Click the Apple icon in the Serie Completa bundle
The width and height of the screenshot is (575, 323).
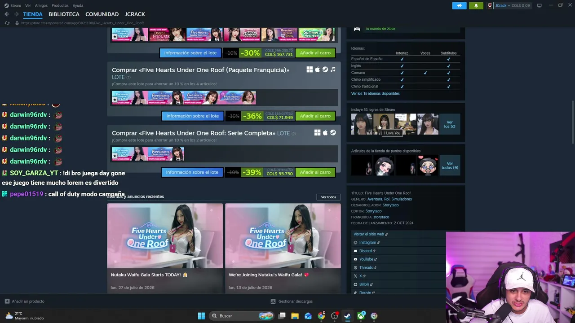pyautogui.click(x=325, y=133)
